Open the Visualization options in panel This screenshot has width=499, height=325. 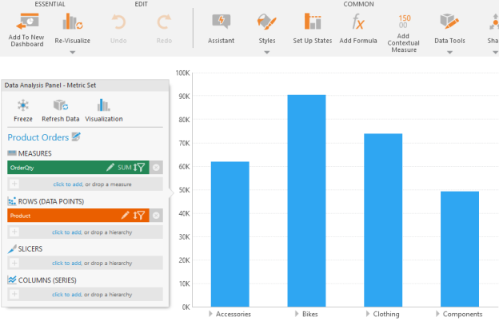pyautogui.click(x=104, y=105)
